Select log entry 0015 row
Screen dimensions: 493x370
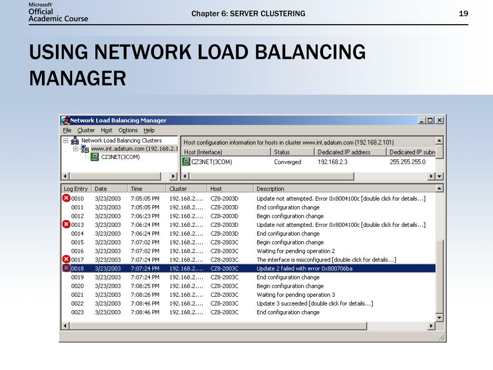tap(248, 242)
